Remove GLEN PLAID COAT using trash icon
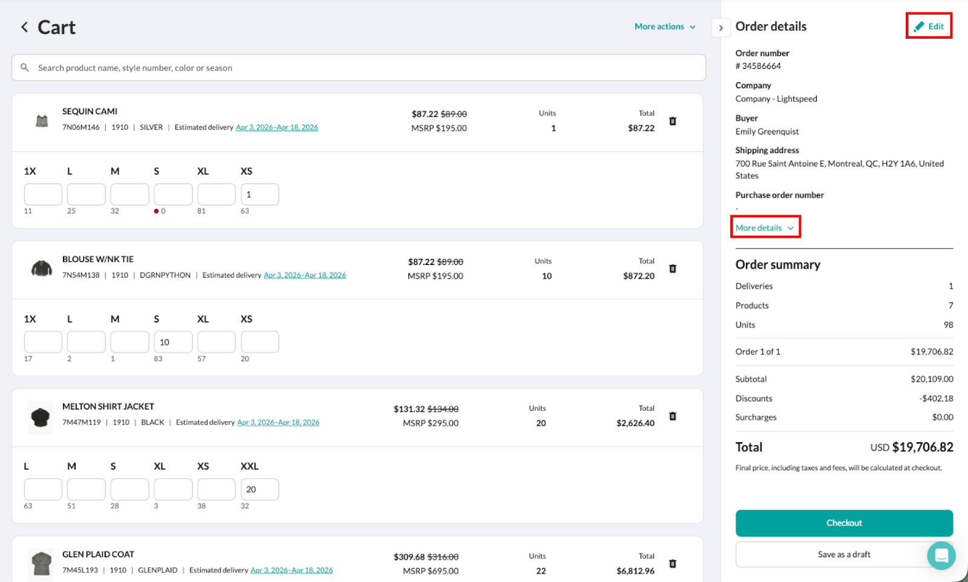Viewport: 968px width, 582px height. coord(673,563)
